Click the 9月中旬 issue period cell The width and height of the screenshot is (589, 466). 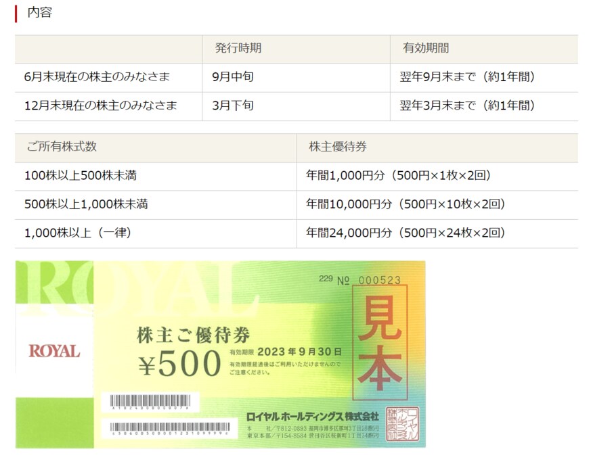(x=233, y=77)
